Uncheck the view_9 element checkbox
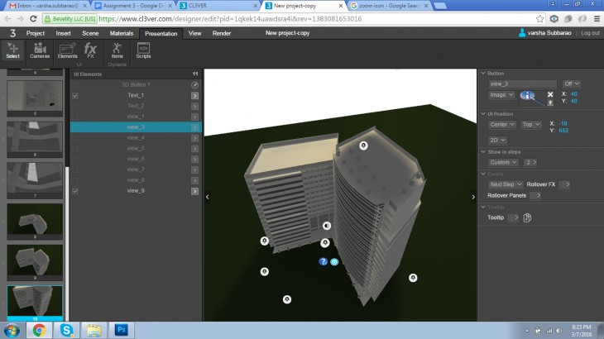The image size is (604, 339). pyautogui.click(x=75, y=191)
